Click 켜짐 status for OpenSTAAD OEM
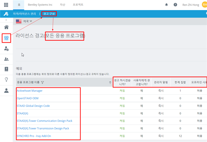The width and height of the screenshot is (207, 142). point(122,98)
